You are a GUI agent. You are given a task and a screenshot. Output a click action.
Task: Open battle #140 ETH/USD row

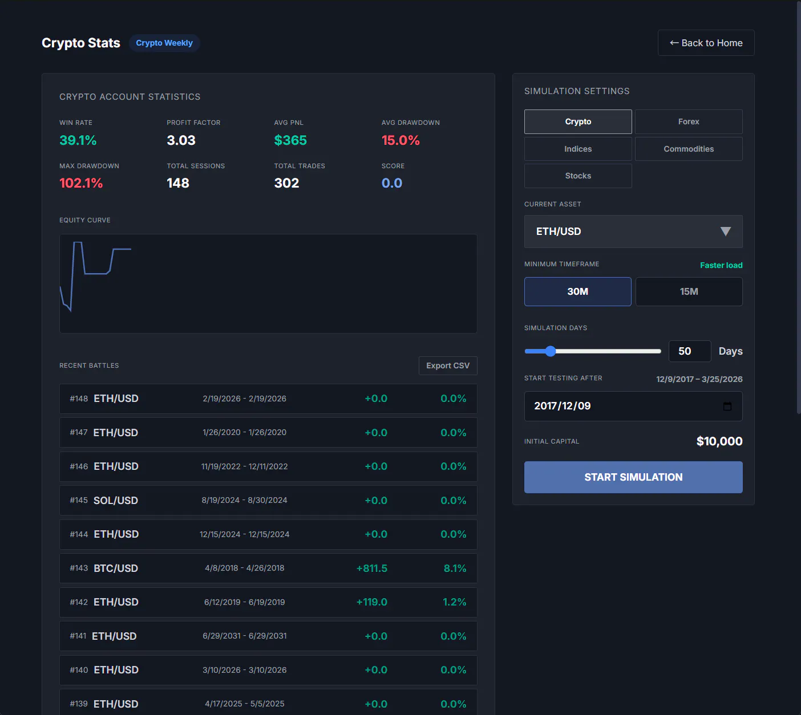(x=268, y=670)
